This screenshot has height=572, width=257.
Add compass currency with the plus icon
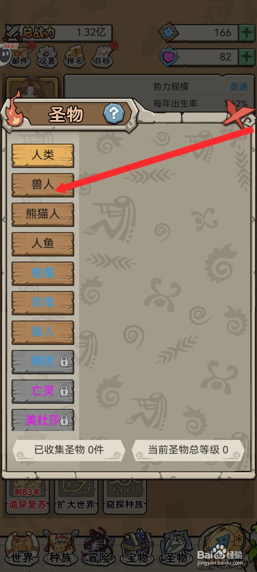coord(247,33)
